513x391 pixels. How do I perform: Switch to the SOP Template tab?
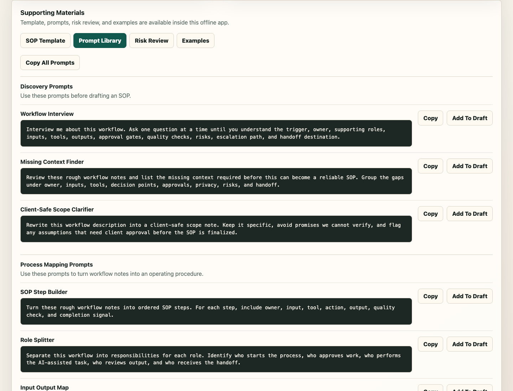45,41
